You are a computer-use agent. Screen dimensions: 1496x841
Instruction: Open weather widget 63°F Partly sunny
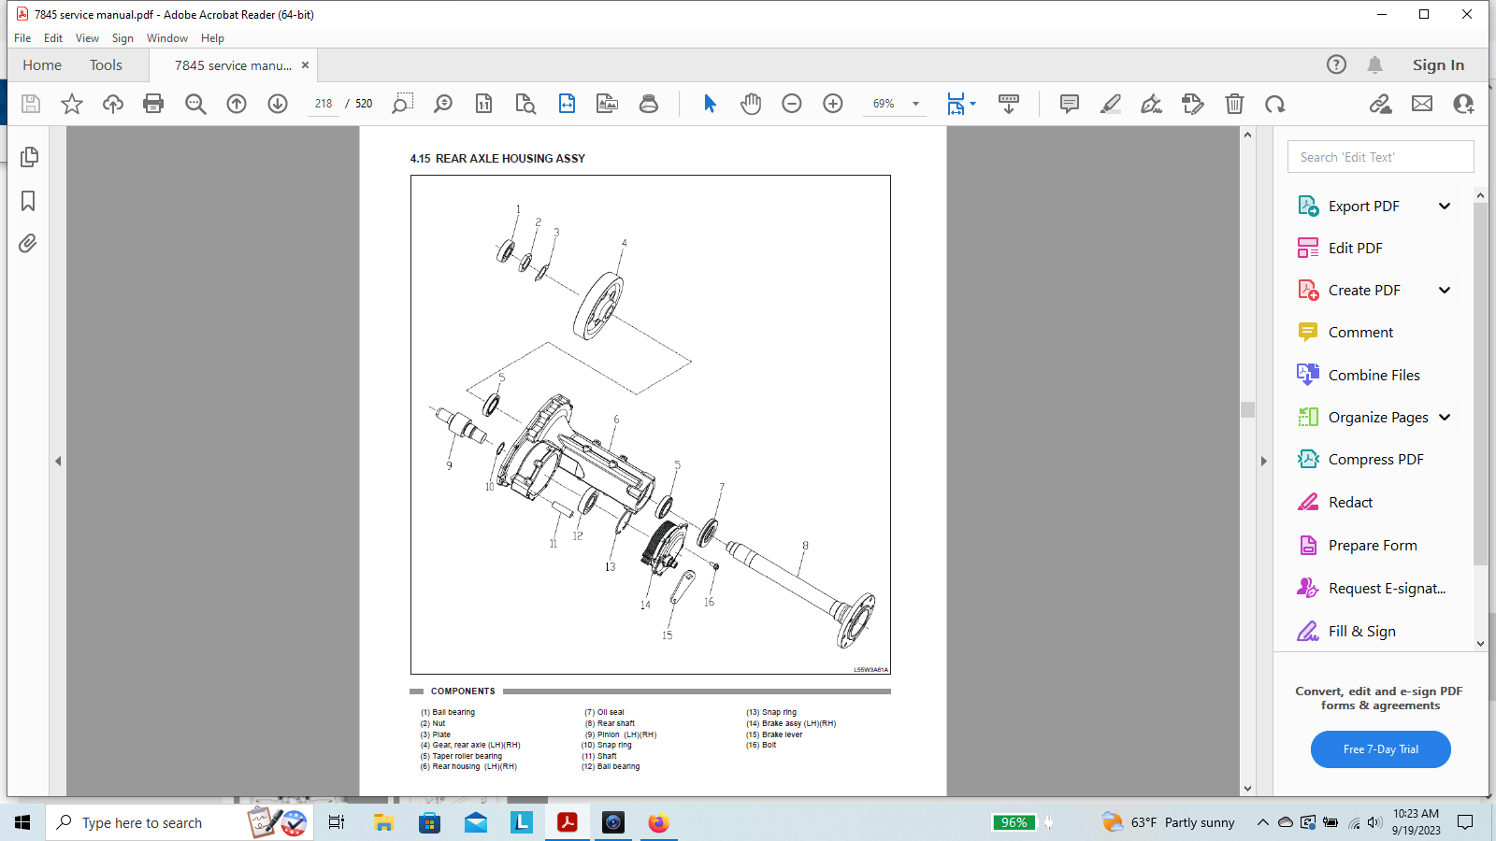click(x=1169, y=822)
